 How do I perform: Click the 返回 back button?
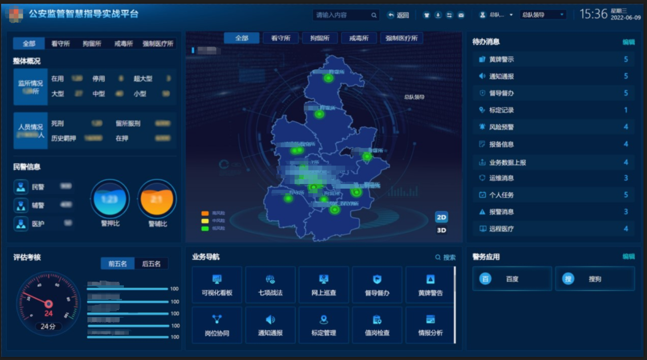click(398, 15)
